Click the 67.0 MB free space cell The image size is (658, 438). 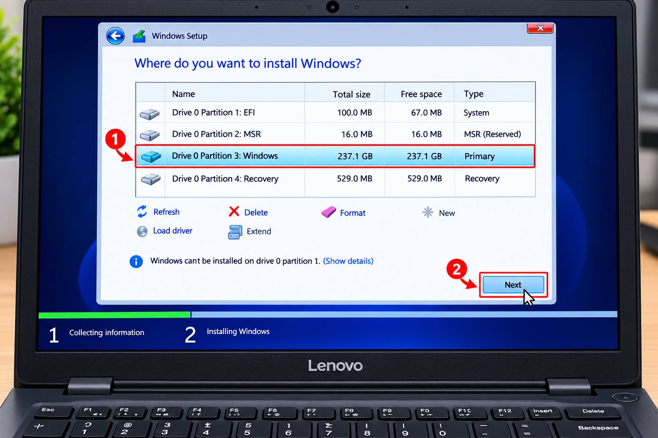426,112
